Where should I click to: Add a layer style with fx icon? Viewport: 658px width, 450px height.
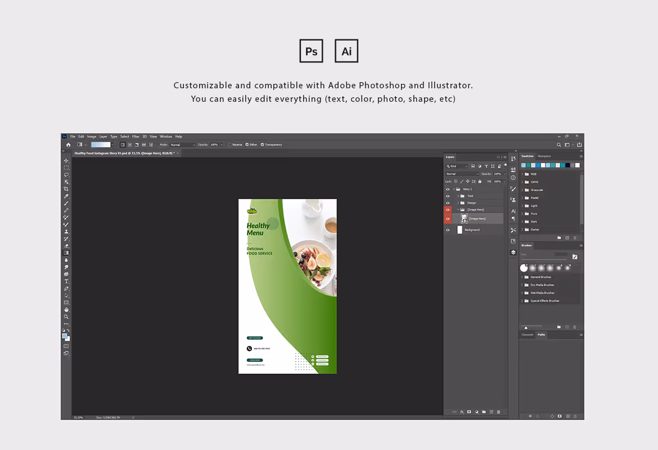pyautogui.click(x=462, y=412)
